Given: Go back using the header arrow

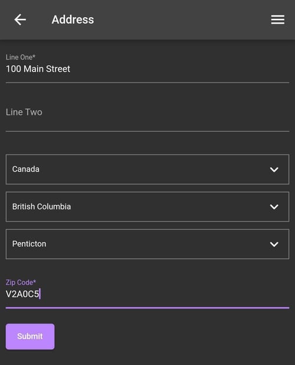Looking at the screenshot, I should click(20, 20).
